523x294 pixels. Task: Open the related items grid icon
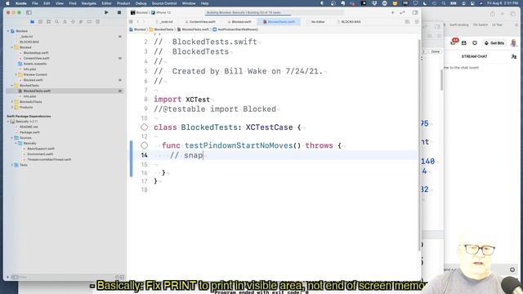(x=131, y=22)
